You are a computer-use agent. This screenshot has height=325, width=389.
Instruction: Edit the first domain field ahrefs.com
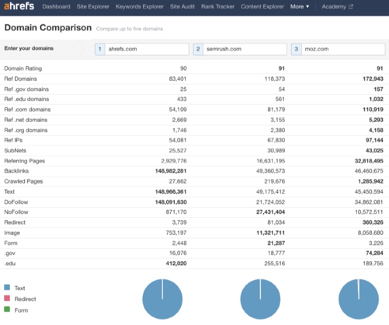(147, 49)
